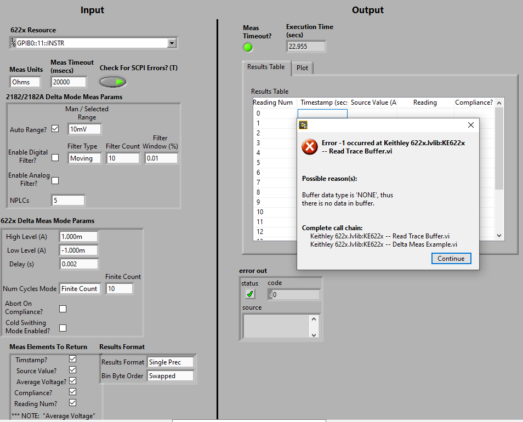This screenshot has height=422, width=523.
Task: Click the High Level (A) input field
Action: [78, 236]
